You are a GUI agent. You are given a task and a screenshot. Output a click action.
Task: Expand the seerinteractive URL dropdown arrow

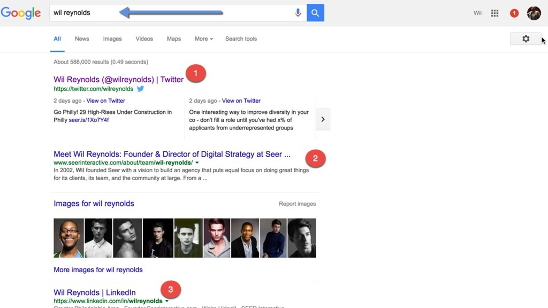tap(197, 163)
